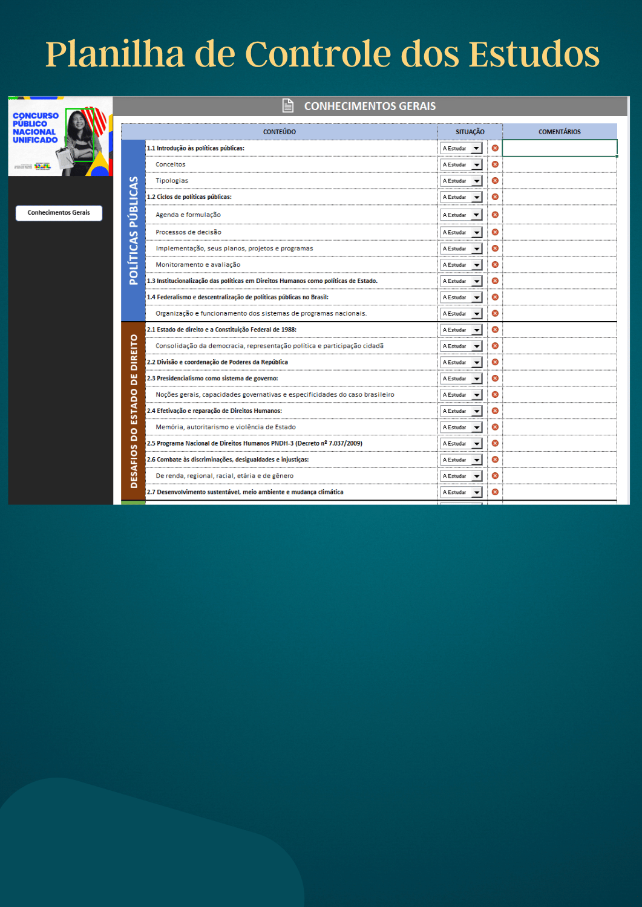This screenshot has width=642, height=907.
Task: Click the Concurso Público Nacional Unificado banner image
Action: pyautogui.click(x=60, y=137)
